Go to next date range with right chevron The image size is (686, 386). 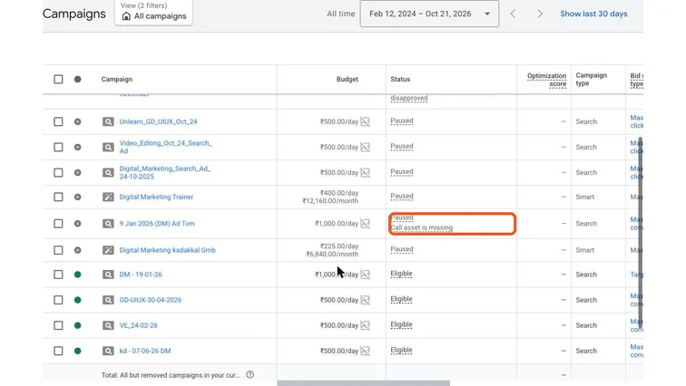click(x=540, y=14)
